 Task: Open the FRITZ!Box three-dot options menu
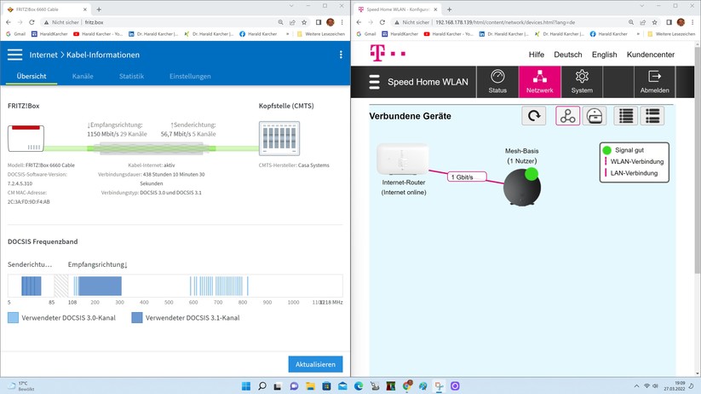pos(341,55)
